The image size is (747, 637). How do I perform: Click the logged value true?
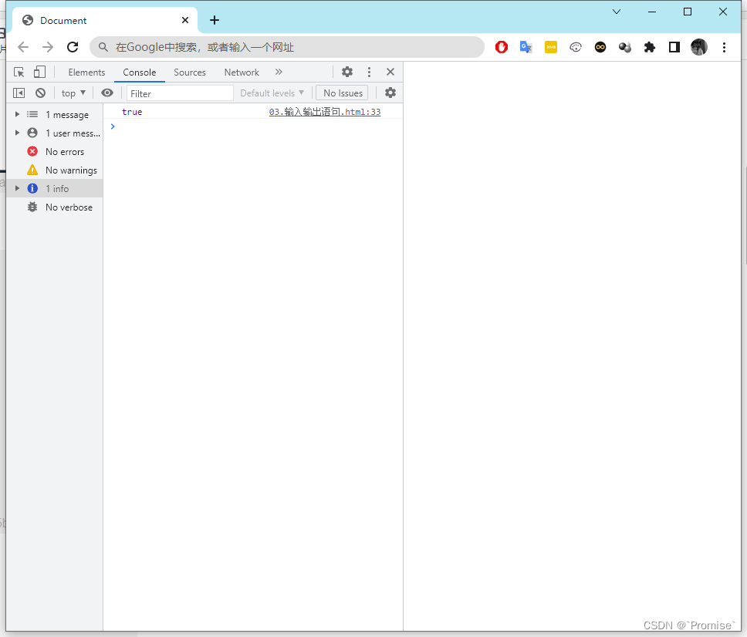132,112
